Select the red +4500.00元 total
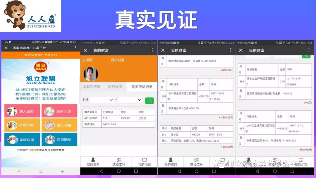 [226, 117]
